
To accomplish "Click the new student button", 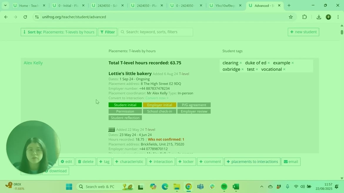I will pyautogui.click(x=303, y=32).
